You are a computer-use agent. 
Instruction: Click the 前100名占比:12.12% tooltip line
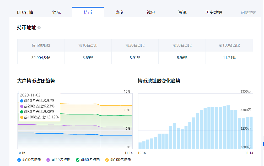click(x=39, y=117)
